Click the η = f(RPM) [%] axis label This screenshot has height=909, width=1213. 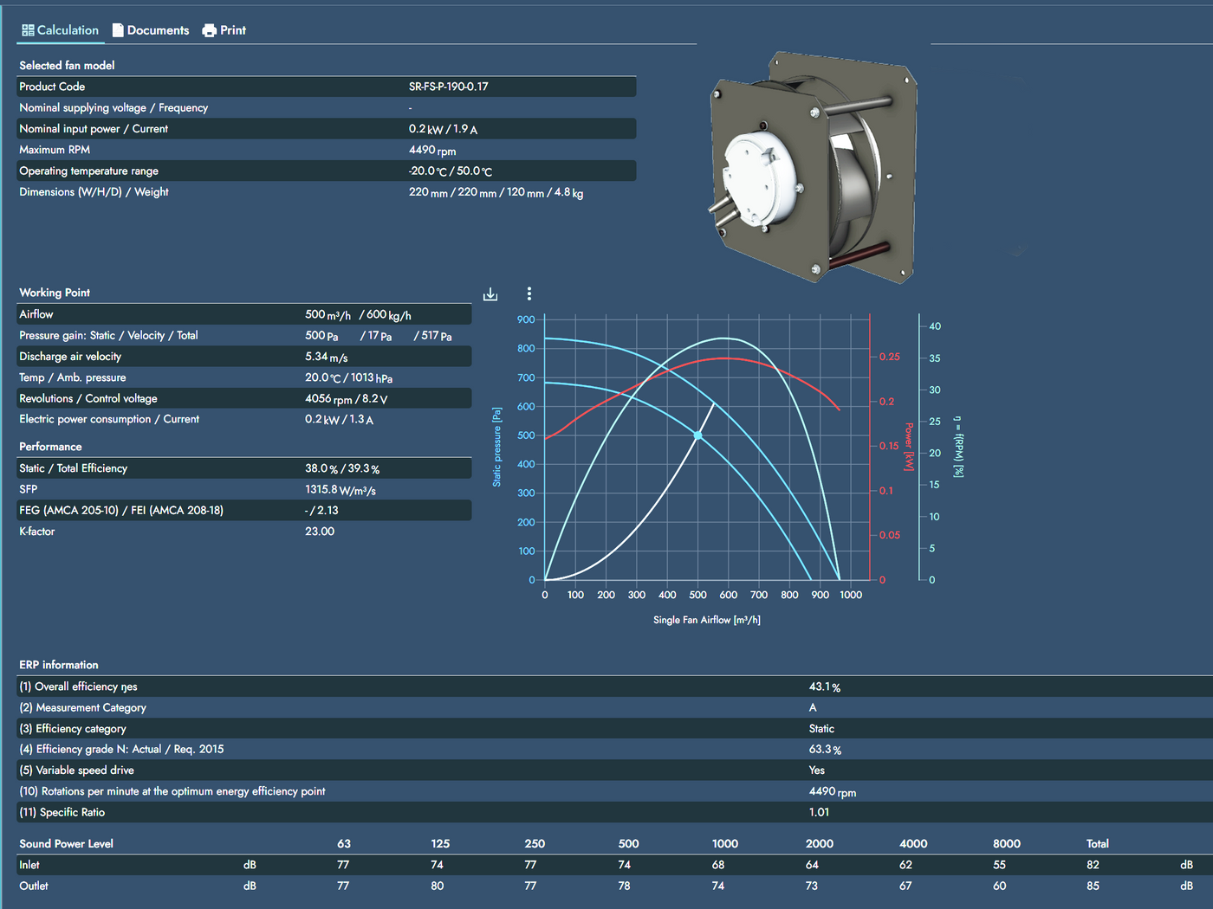coord(958,447)
